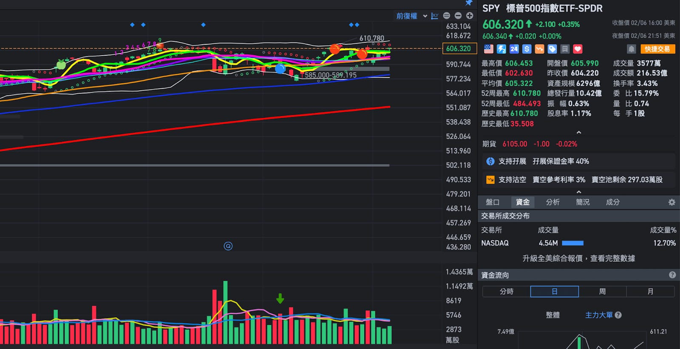Click the NASDAQ volume blue bar

click(x=572, y=243)
